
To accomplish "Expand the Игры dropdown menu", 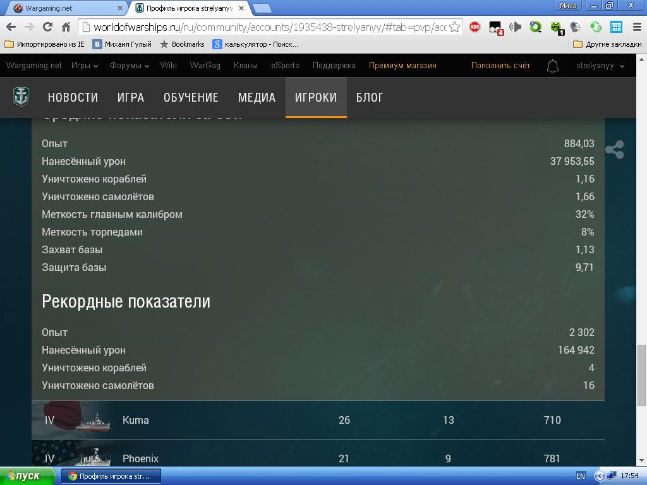I will [85, 66].
